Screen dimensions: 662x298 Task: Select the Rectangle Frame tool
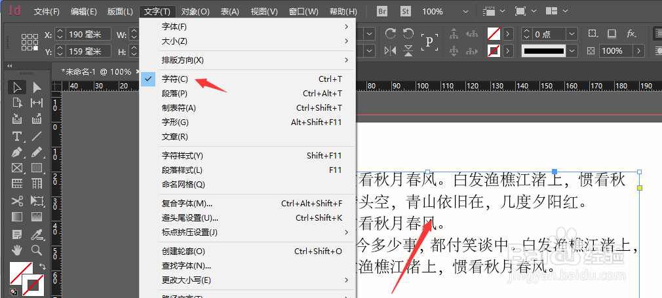pos(17,168)
